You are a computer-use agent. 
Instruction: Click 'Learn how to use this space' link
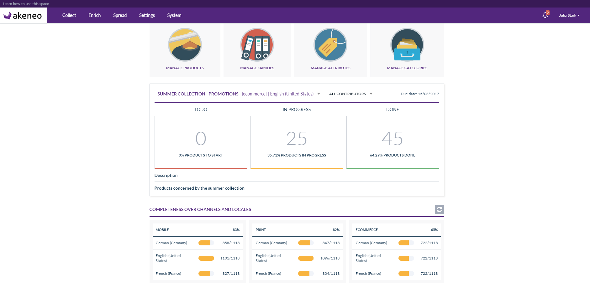(26, 4)
